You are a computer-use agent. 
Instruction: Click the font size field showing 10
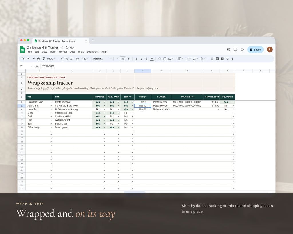[123, 59]
